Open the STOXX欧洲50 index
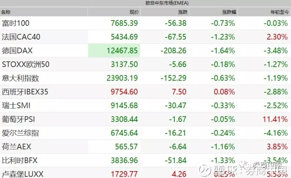Image resolution: width=291 pixels, height=178 pixels. pos(26,64)
